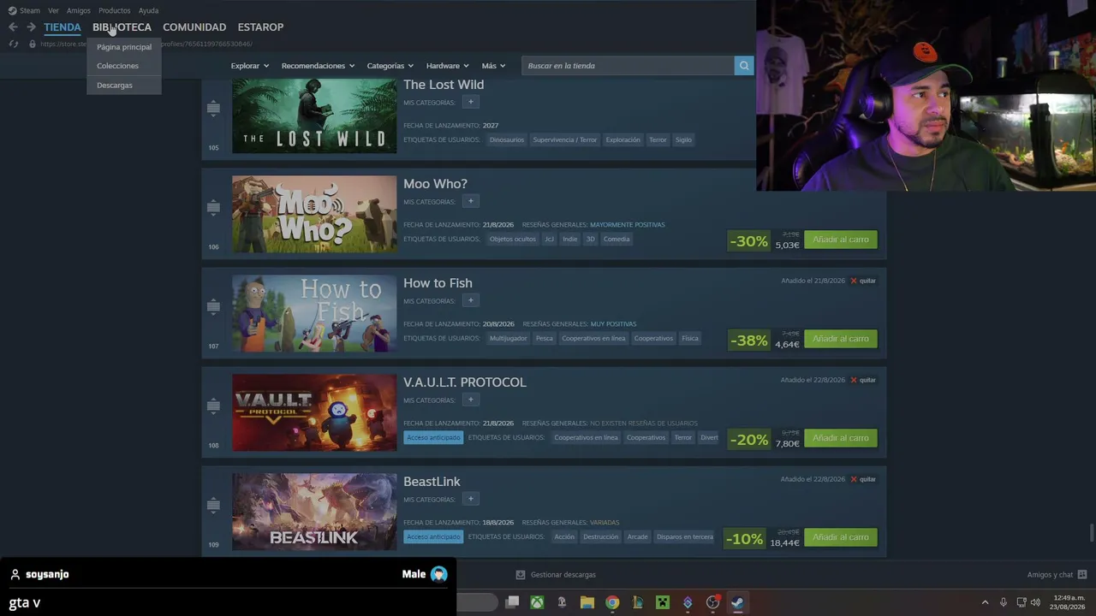Screen dimensions: 1096x616
Task: Open OBS Studio from the taskbar
Action: [712, 602]
